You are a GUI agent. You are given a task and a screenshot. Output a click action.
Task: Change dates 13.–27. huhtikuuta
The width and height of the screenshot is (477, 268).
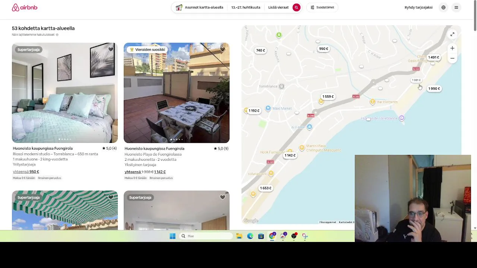246,7
